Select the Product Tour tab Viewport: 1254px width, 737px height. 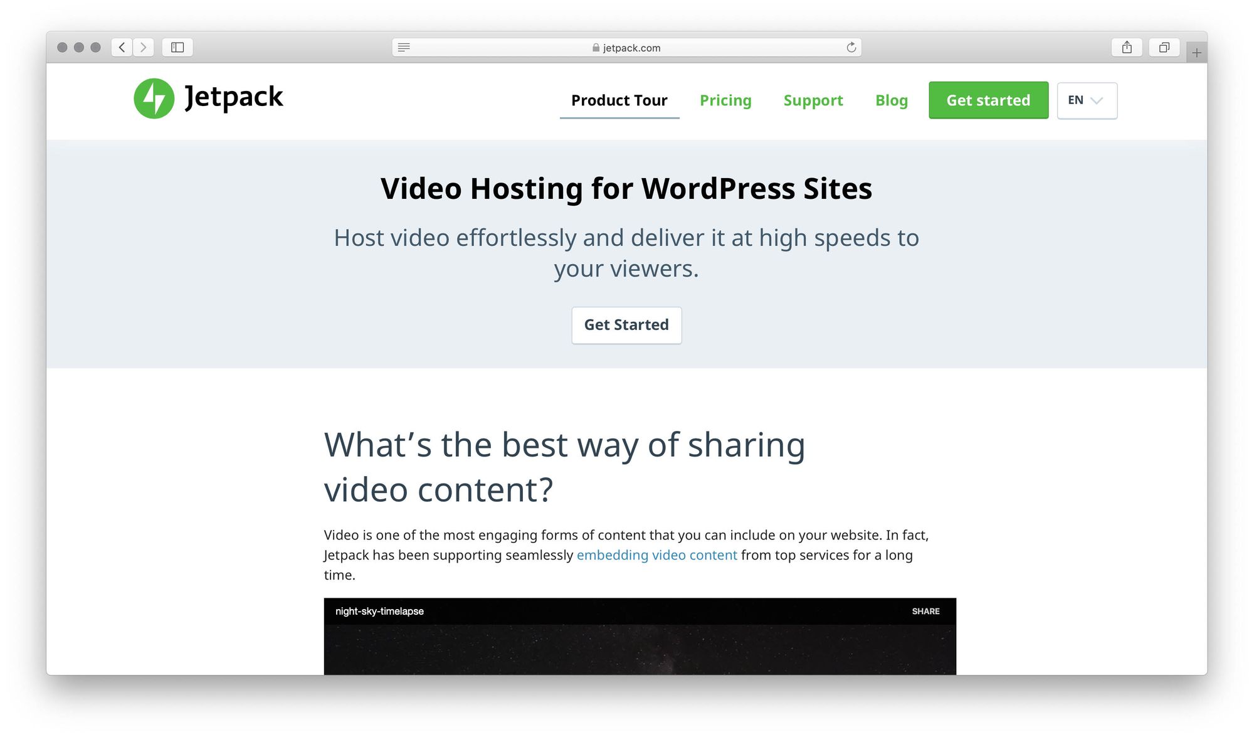pos(618,100)
